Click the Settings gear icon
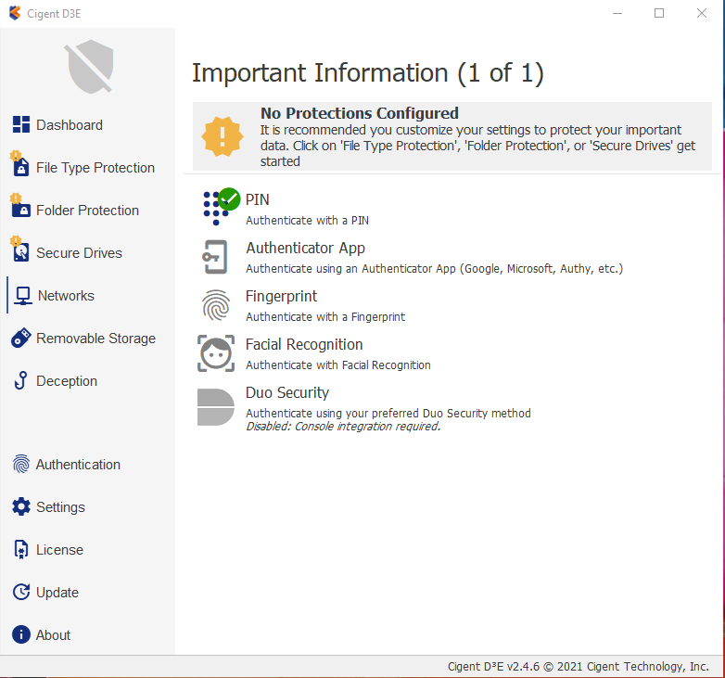This screenshot has width=725, height=678. pos(21,507)
